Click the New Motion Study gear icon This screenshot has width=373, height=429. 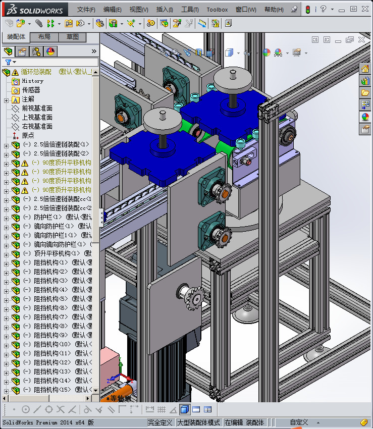[150, 24]
